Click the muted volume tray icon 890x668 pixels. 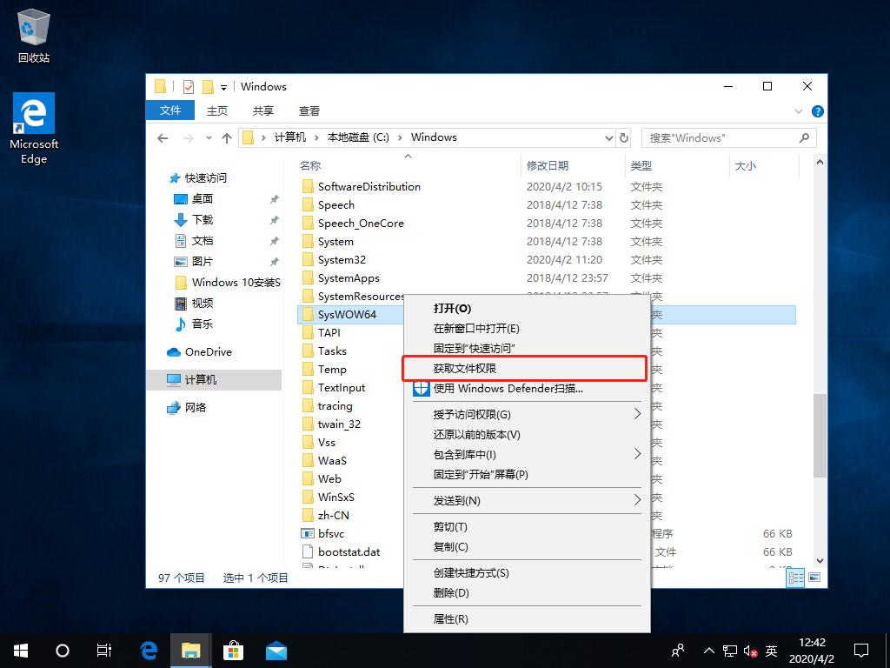click(x=750, y=651)
